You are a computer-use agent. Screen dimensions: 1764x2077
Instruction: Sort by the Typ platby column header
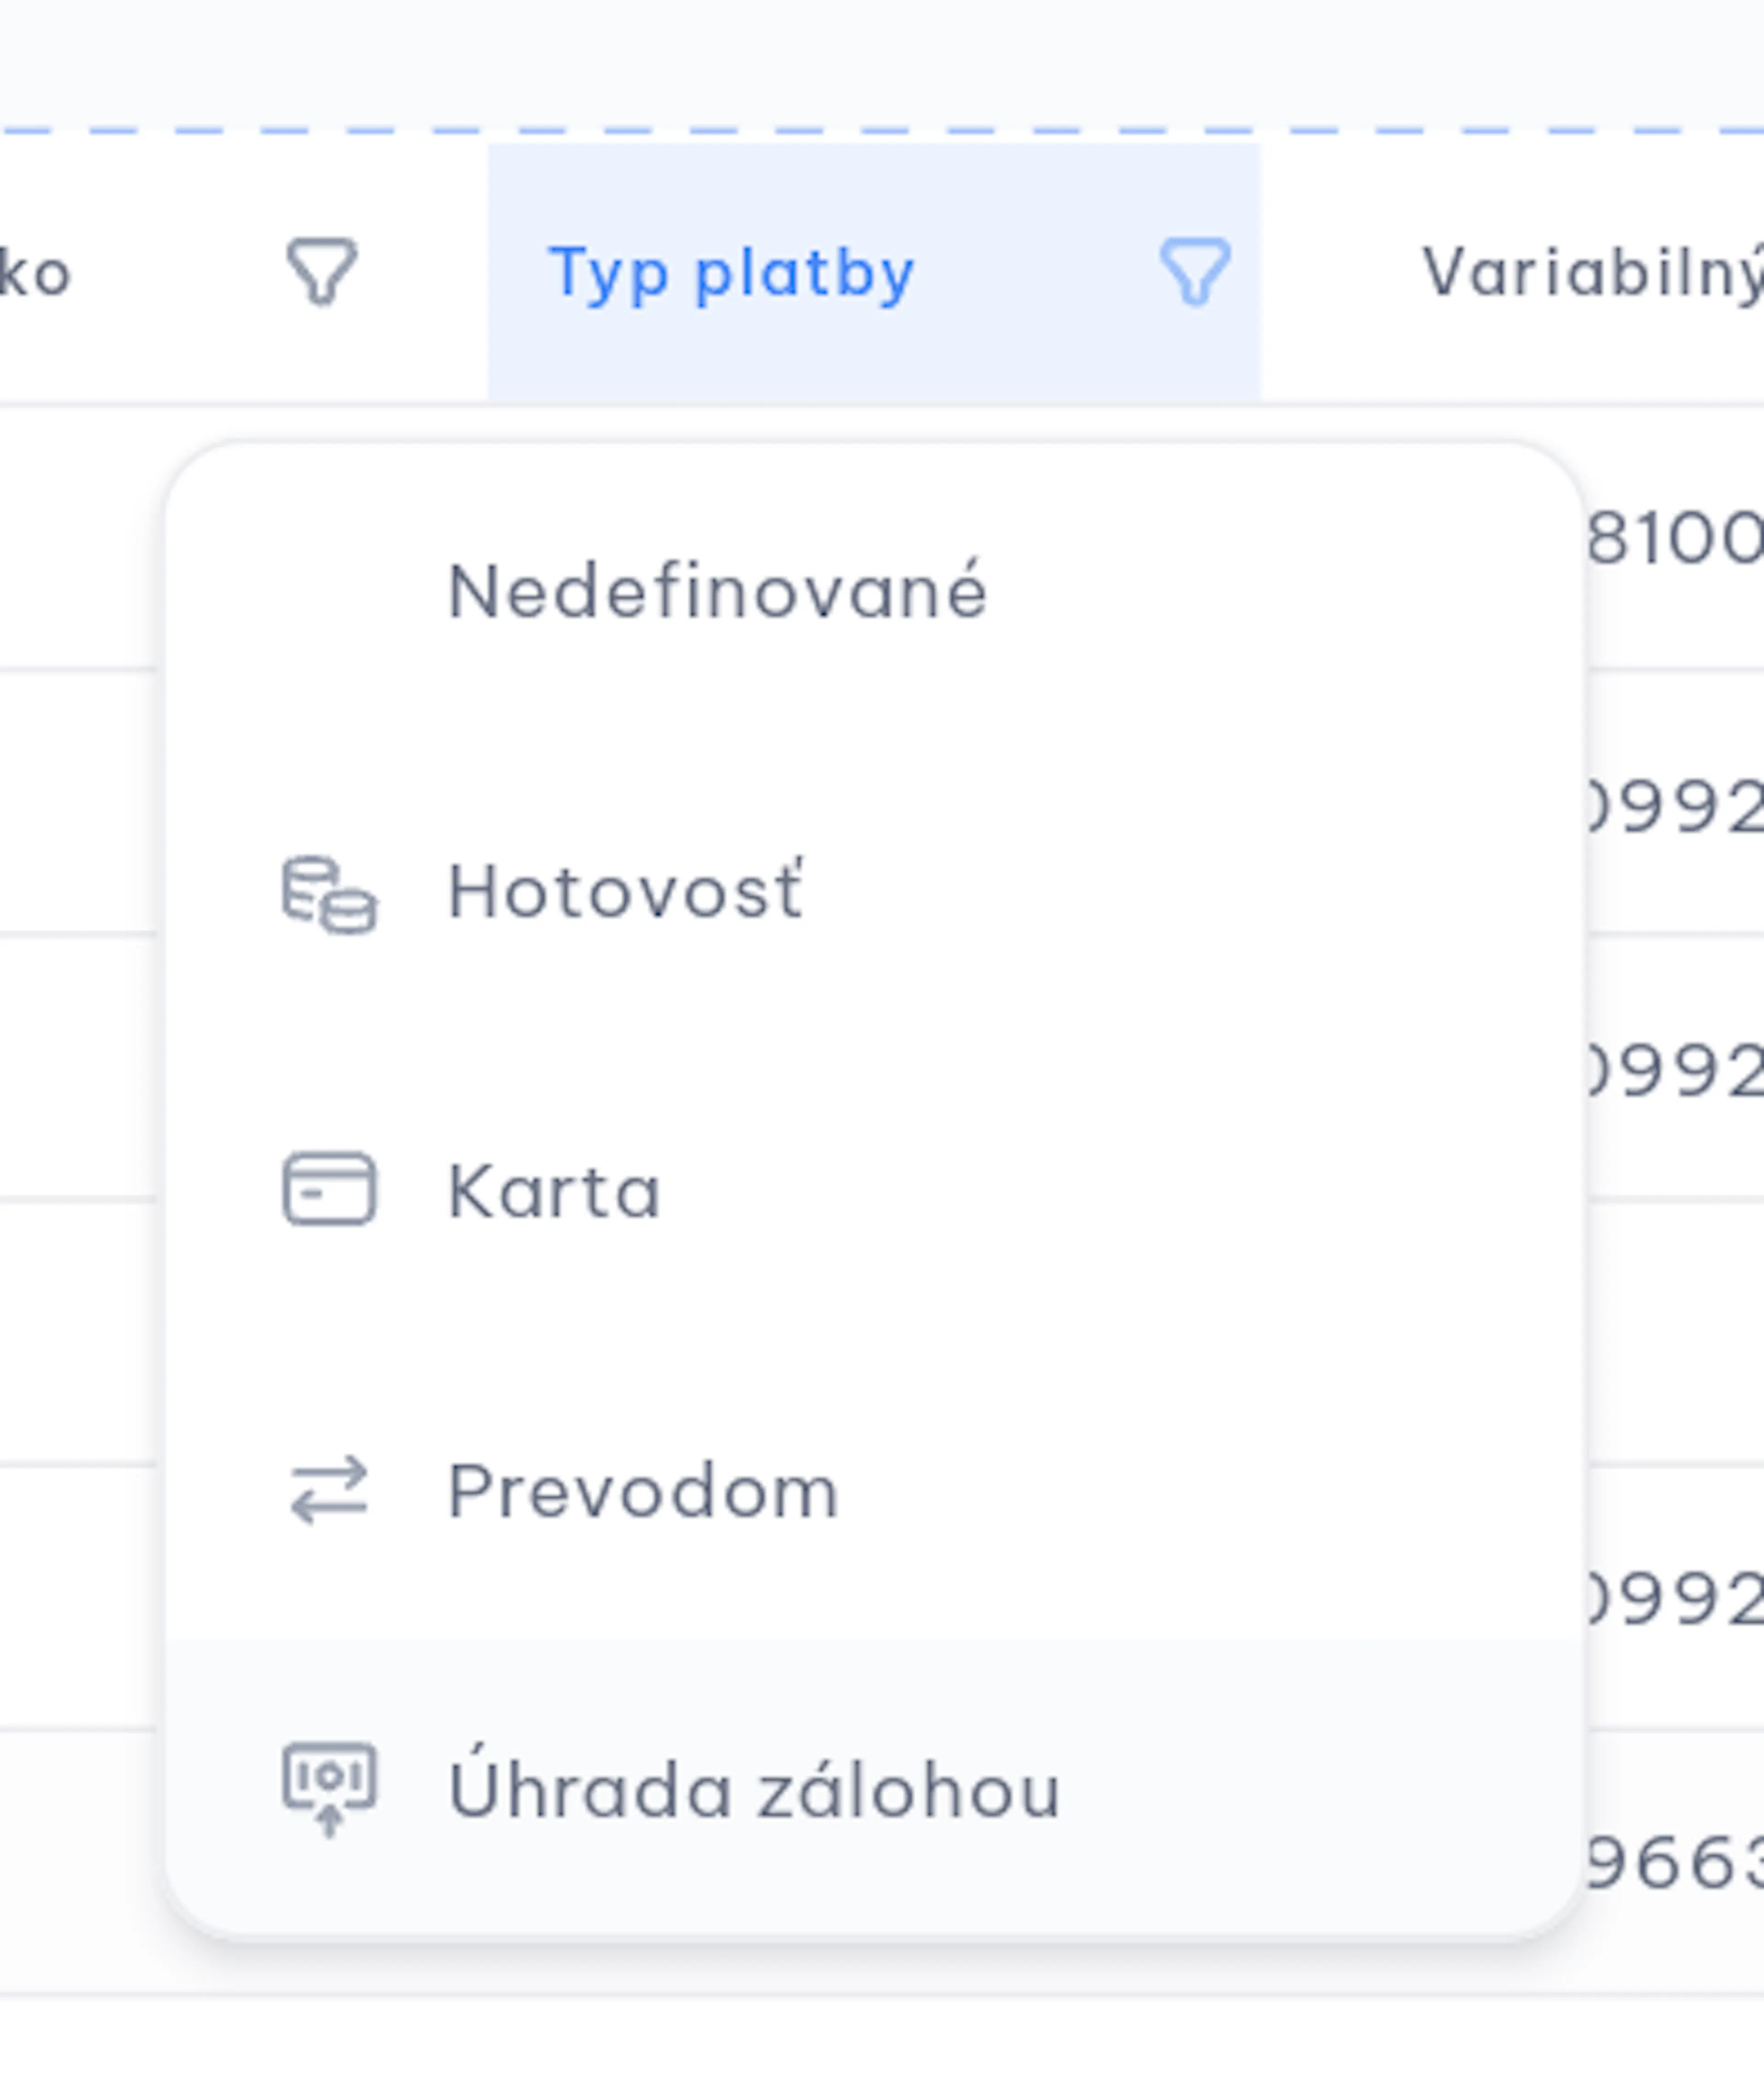pyautogui.click(x=731, y=273)
